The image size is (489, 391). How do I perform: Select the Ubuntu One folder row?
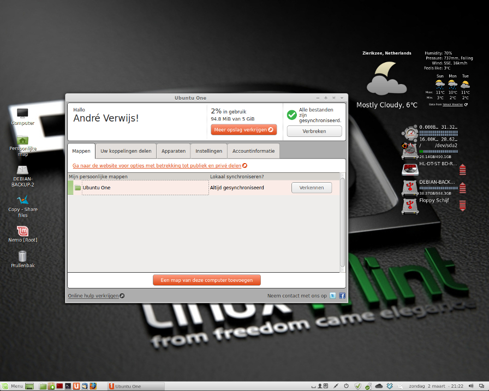pos(204,188)
